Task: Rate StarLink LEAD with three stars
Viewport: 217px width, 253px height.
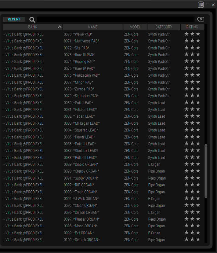Action: point(198,150)
